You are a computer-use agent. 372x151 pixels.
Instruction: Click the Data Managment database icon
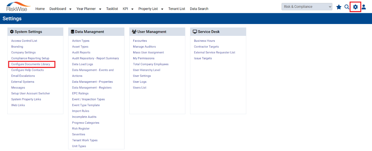point(72,32)
